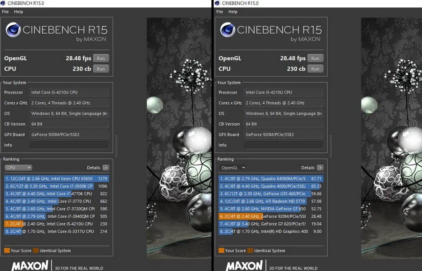Click rendered scene preview in left window
The image size is (422, 271).
pyautogui.click(x=179, y=138)
